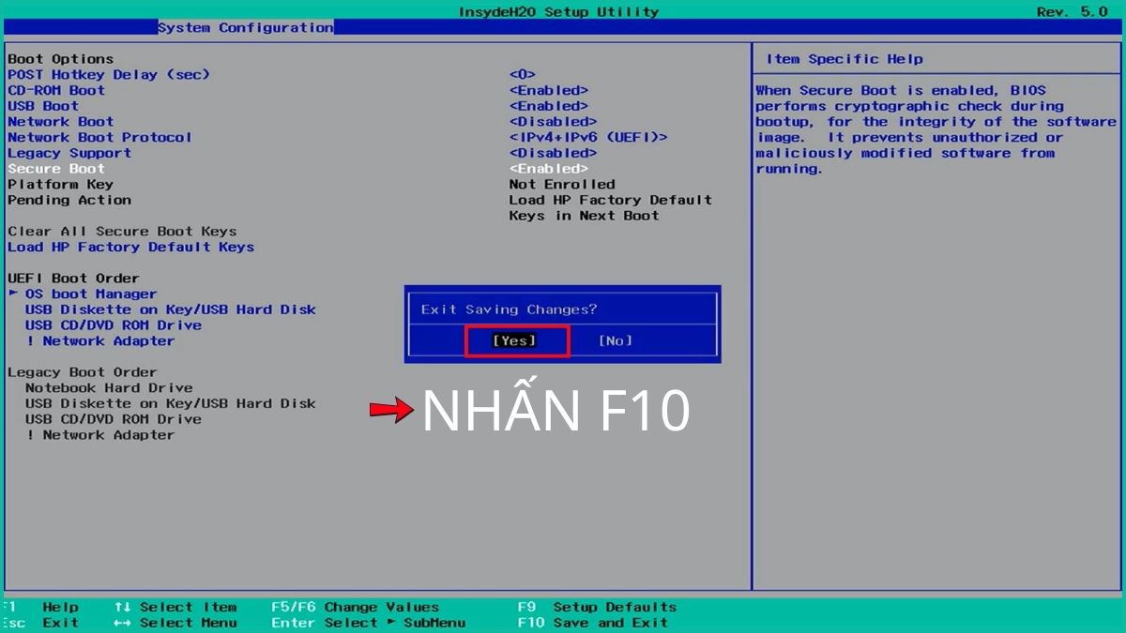The height and width of the screenshot is (633, 1126).
Task: Choose [No] in the exit dialog
Action: coord(616,340)
